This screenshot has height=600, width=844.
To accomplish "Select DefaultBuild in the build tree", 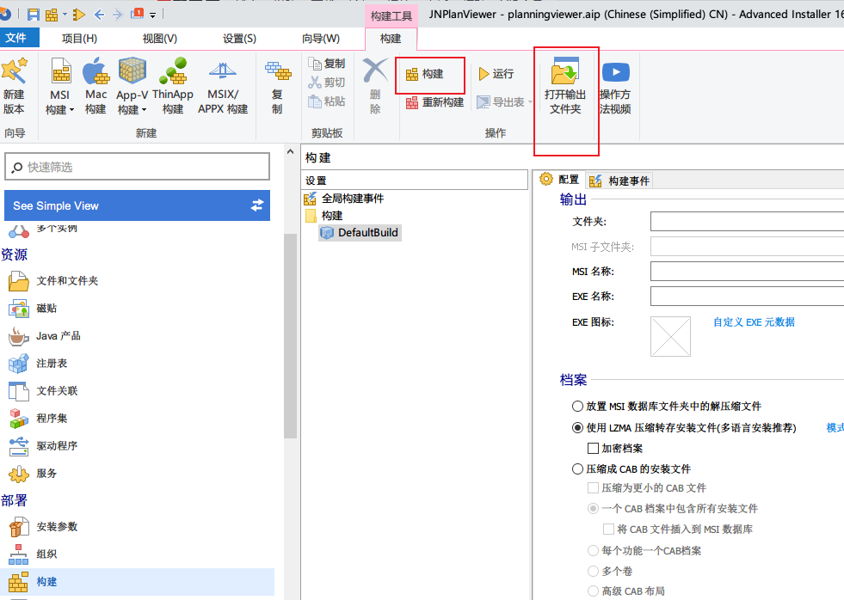I will click(x=360, y=233).
